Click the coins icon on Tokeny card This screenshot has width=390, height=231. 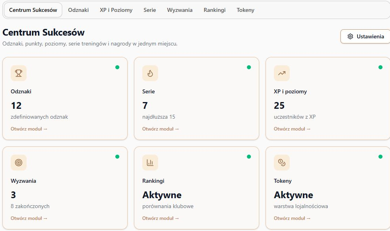coord(282,163)
